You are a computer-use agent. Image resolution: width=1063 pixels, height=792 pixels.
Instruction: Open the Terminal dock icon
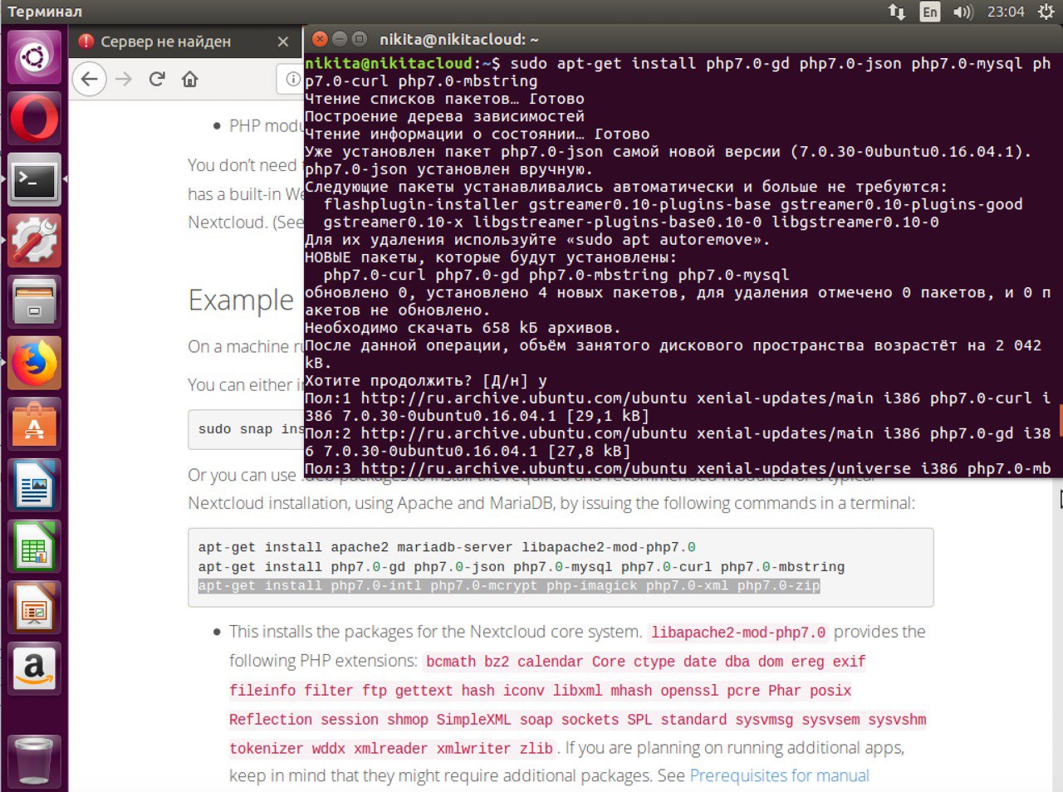pos(34,179)
